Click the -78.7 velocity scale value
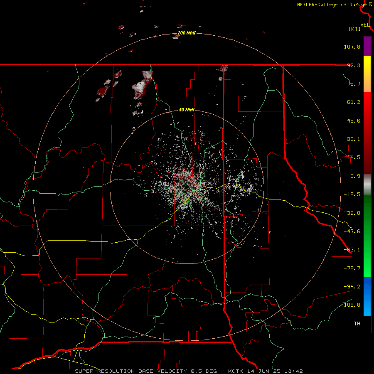 tap(352, 268)
